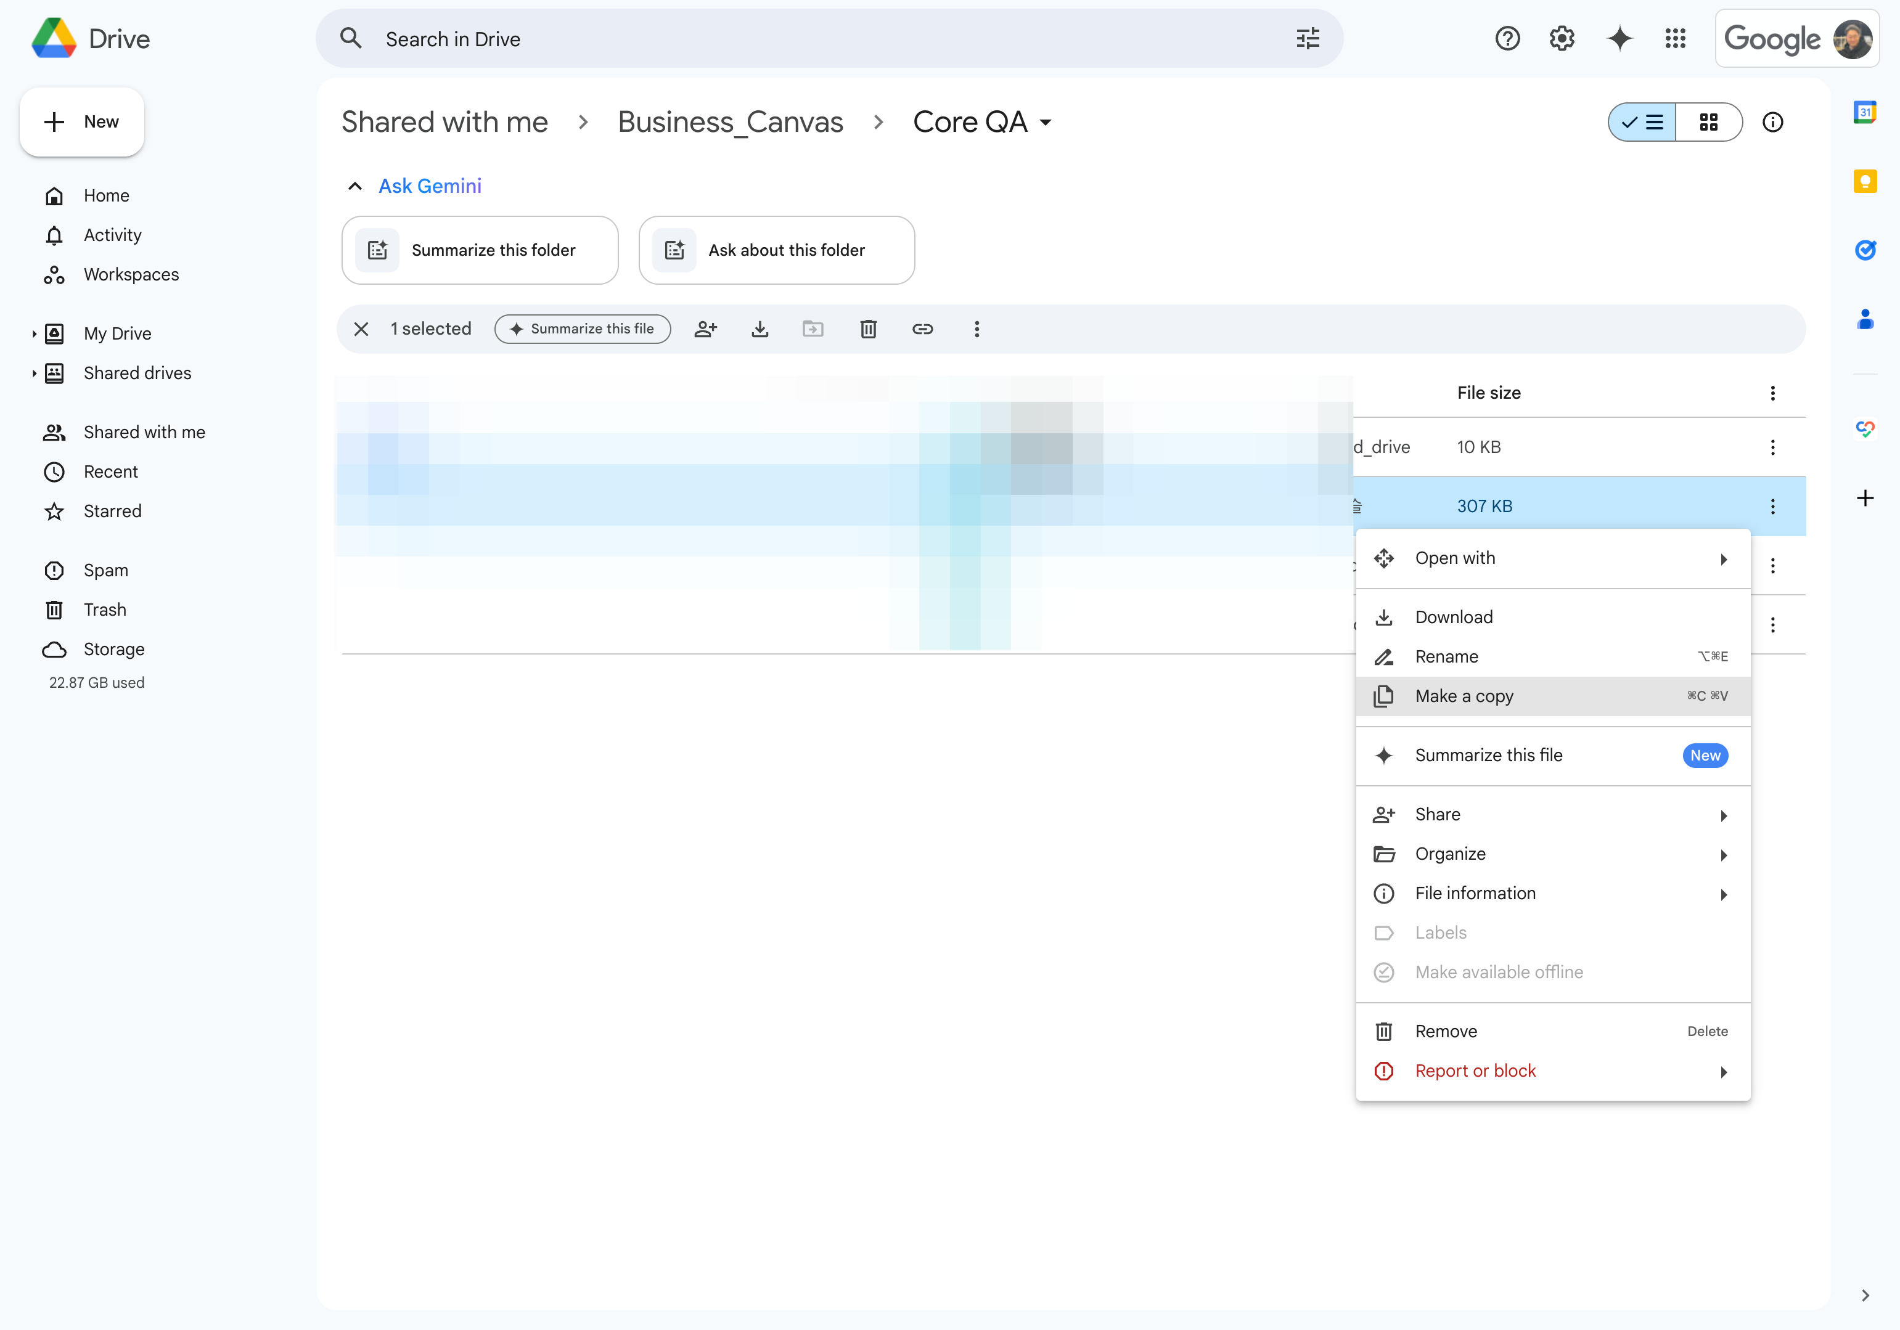Image resolution: width=1900 pixels, height=1330 pixels.
Task: Open Google Keep side panel
Action: click(x=1864, y=181)
